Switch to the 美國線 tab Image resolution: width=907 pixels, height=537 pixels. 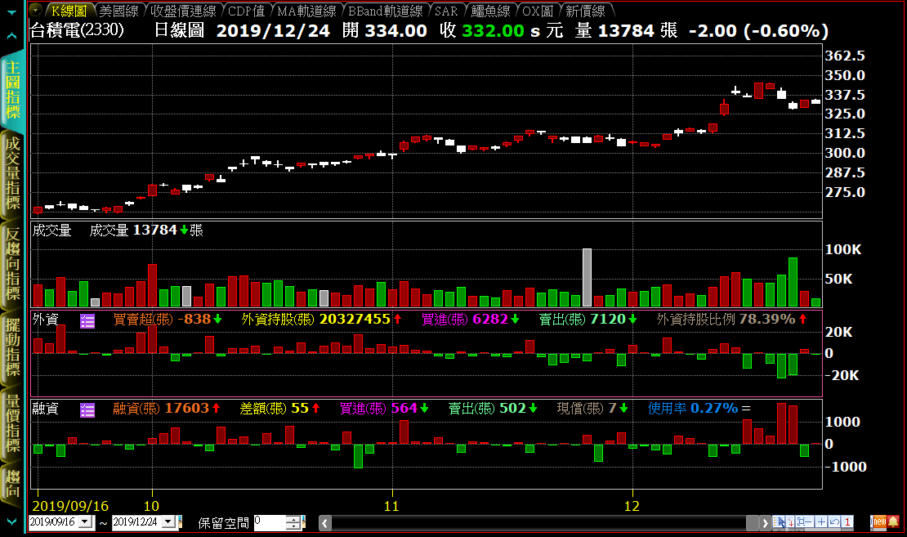[x=118, y=11]
